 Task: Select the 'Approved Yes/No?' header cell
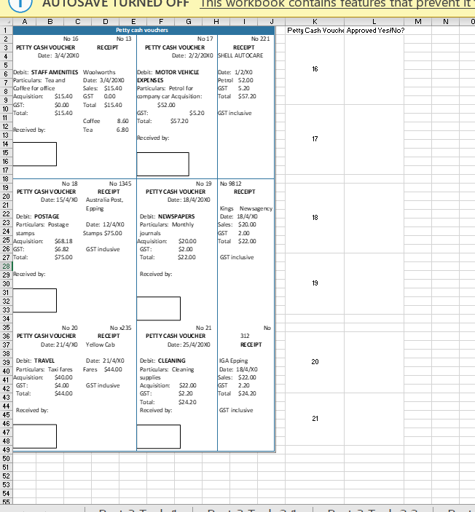click(375, 31)
